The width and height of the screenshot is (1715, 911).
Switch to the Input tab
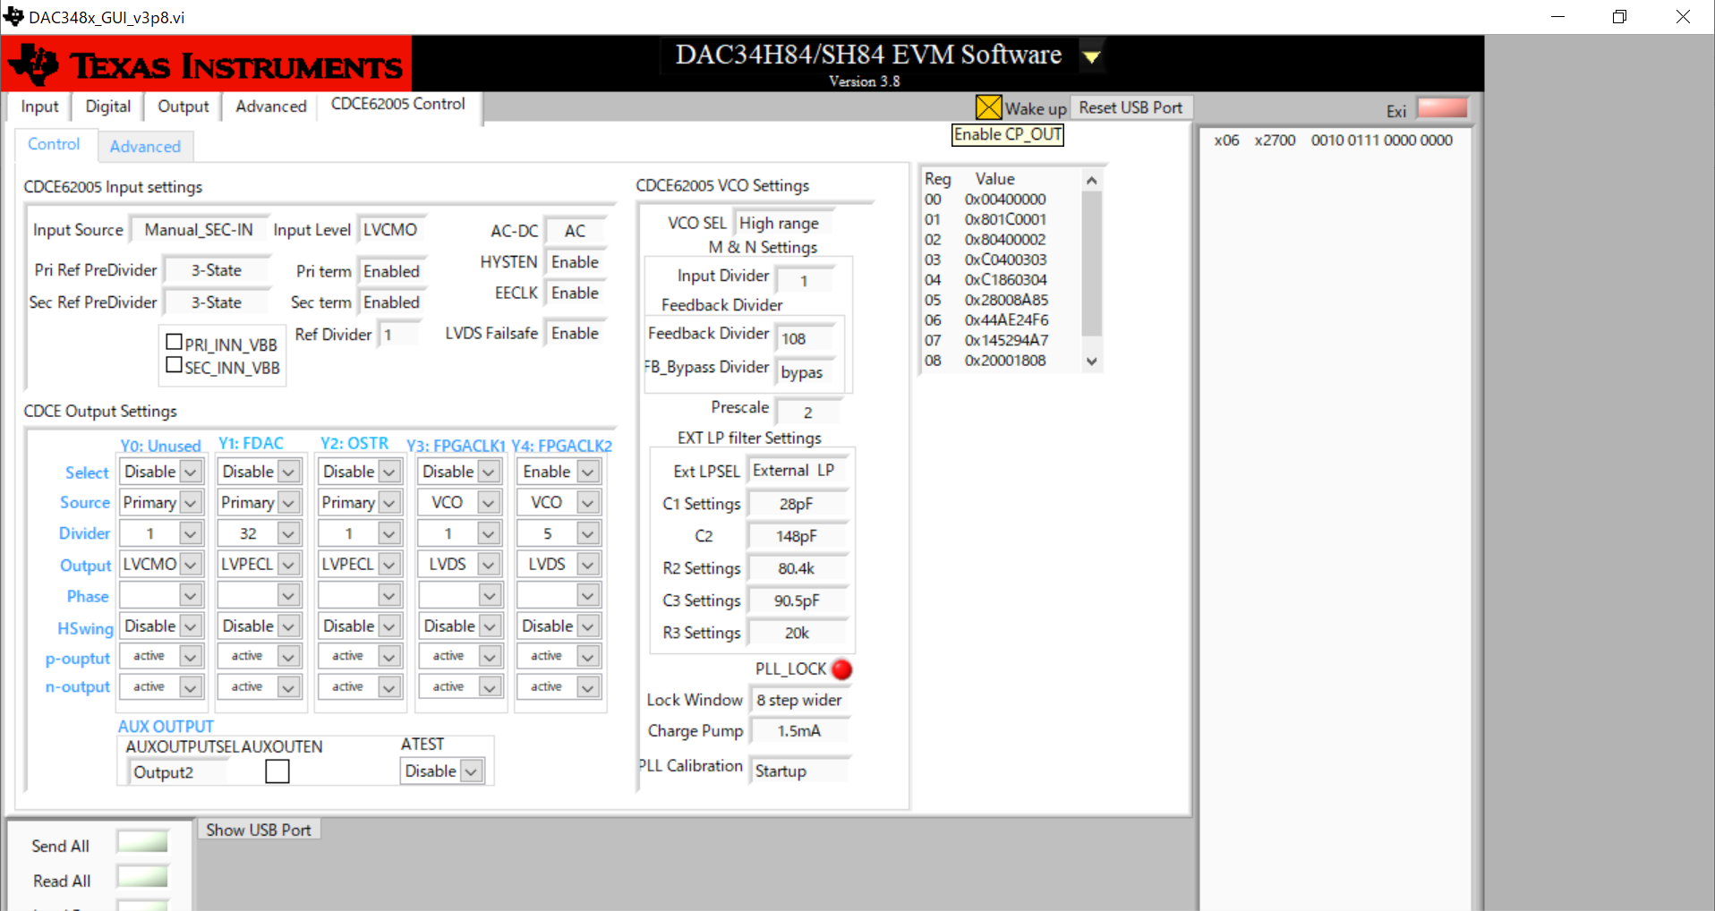click(39, 106)
